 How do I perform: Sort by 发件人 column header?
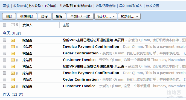pyautogui.click(x=27, y=25)
